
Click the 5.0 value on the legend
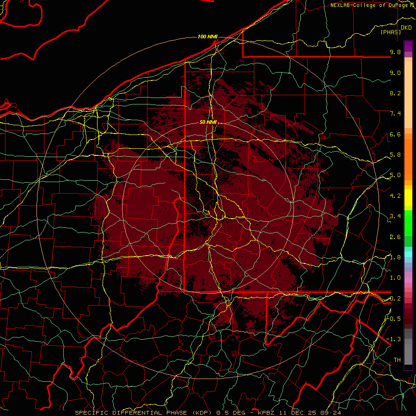coord(395,175)
